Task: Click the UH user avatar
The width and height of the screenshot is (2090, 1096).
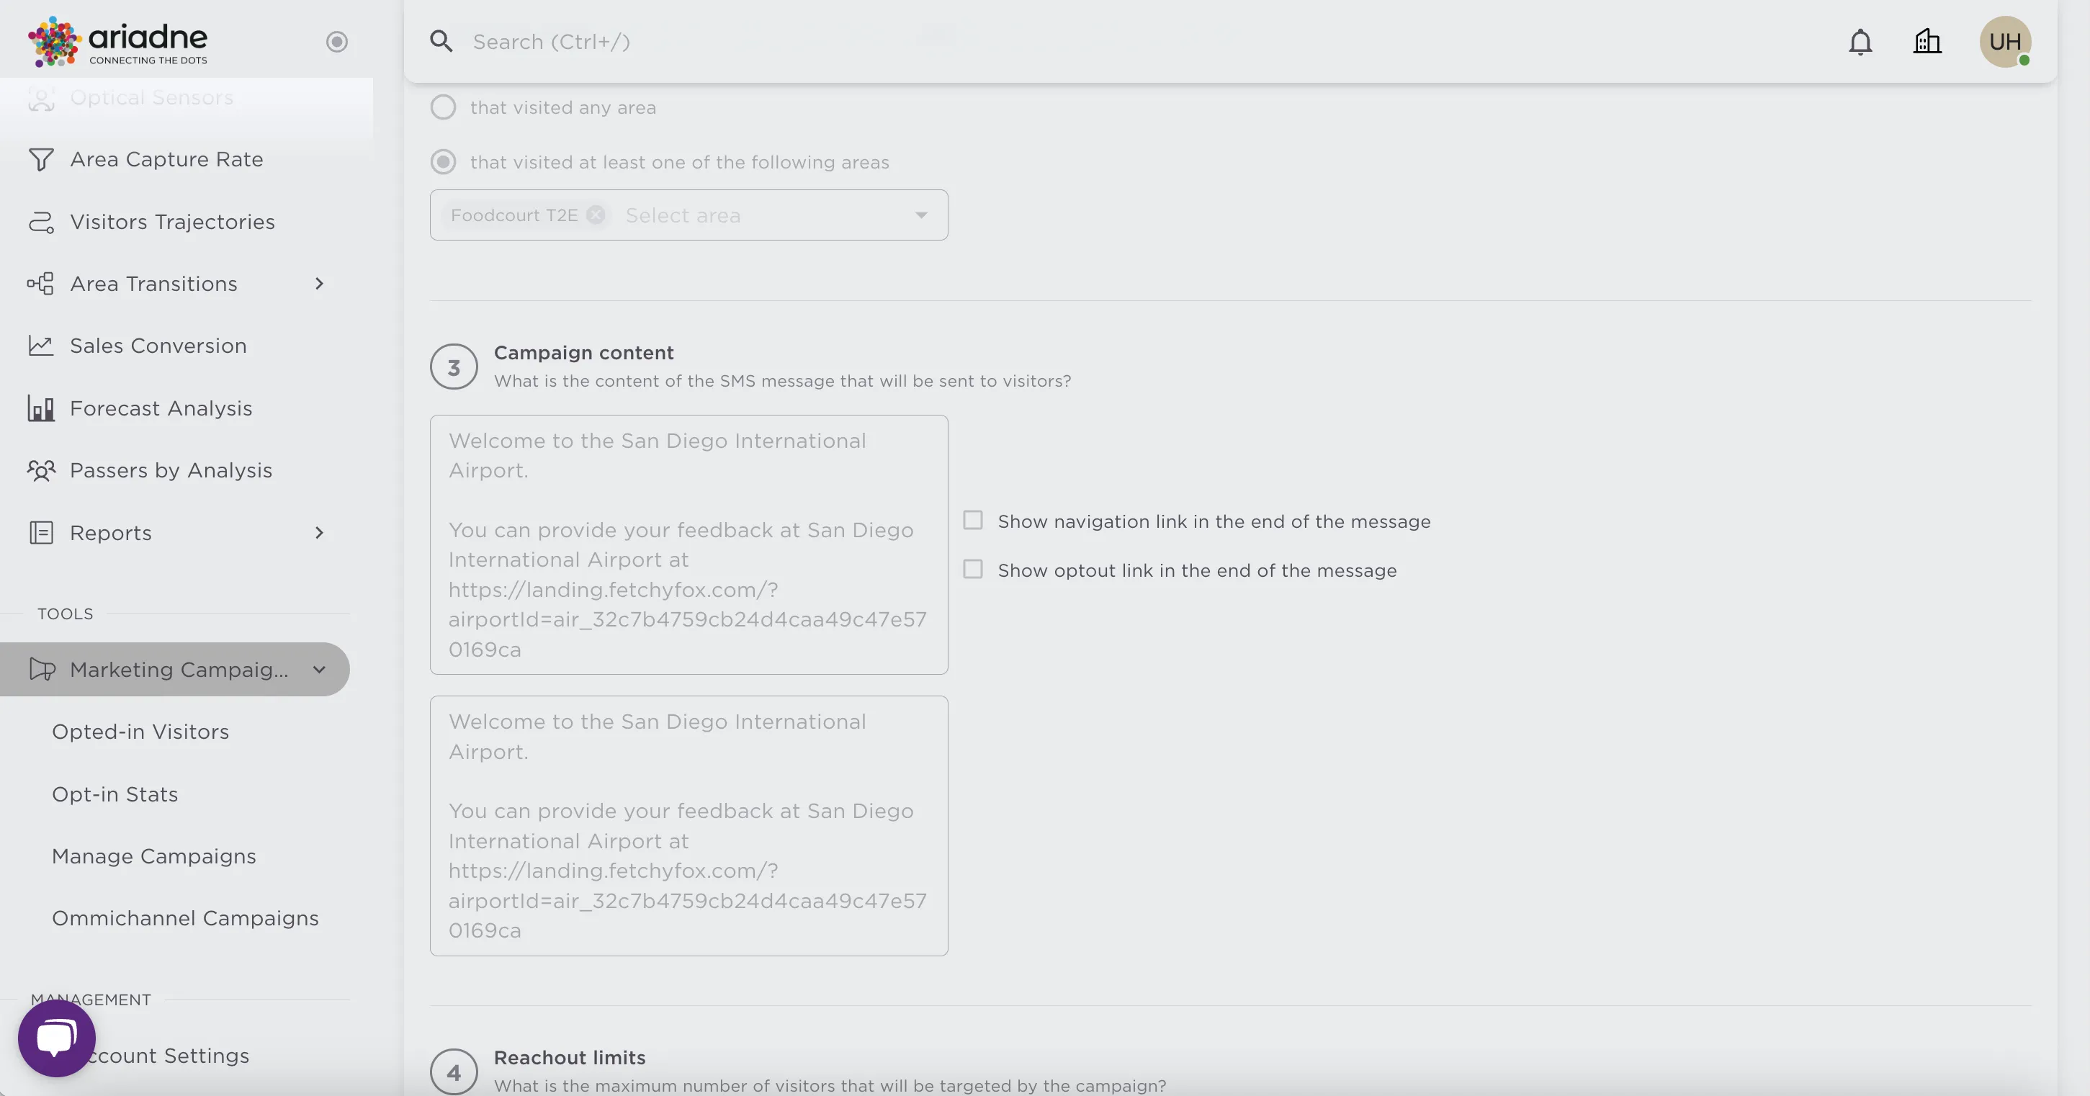Action: (x=2005, y=41)
